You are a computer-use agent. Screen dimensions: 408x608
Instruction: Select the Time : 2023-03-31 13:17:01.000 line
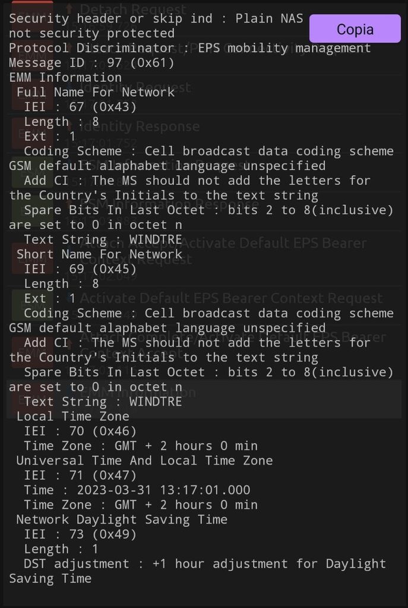pos(137,490)
